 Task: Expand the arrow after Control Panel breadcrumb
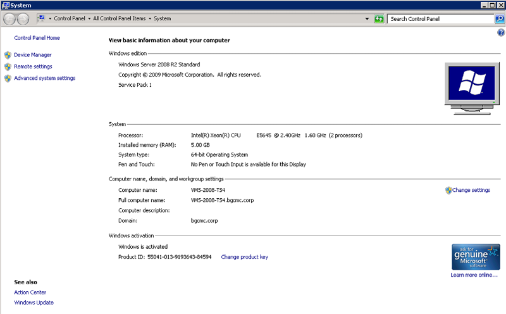coord(89,19)
